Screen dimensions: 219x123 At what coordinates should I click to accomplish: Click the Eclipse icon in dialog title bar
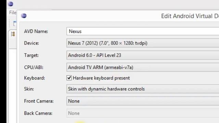[x=24, y=16]
